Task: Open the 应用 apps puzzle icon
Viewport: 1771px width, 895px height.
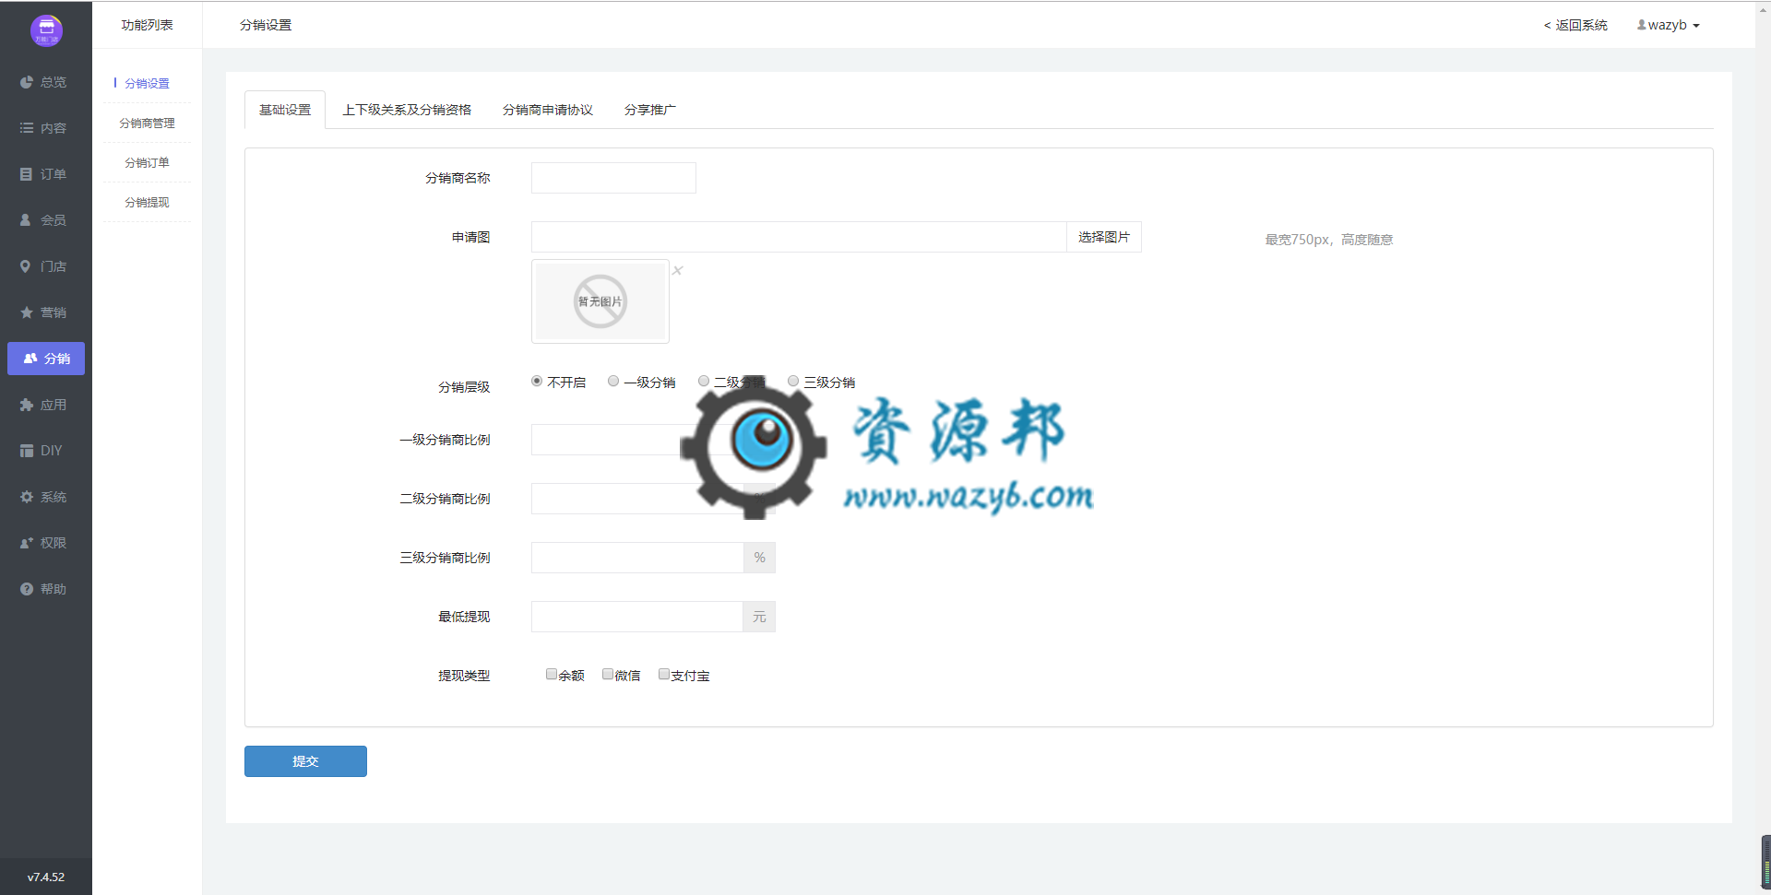Action: coord(27,405)
